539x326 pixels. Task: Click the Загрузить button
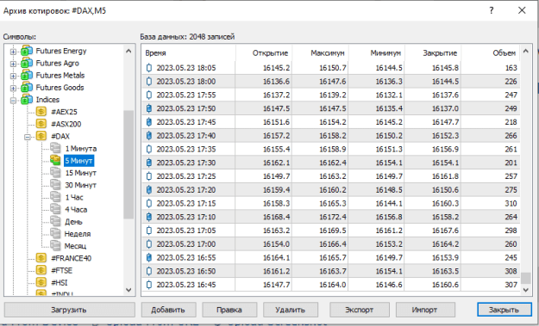click(x=70, y=310)
